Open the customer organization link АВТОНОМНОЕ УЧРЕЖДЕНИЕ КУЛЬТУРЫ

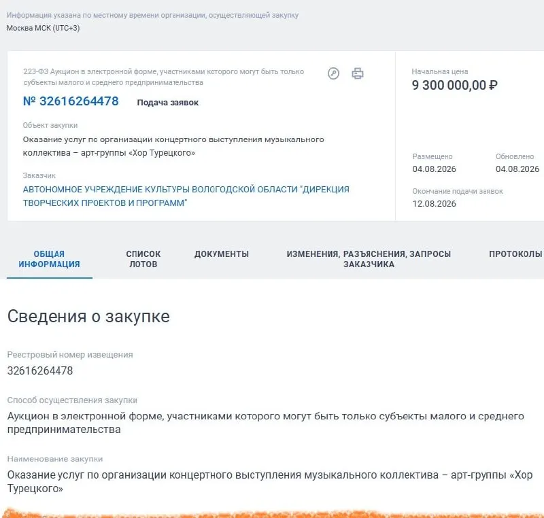pyautogui.click(x=186, y=196)
